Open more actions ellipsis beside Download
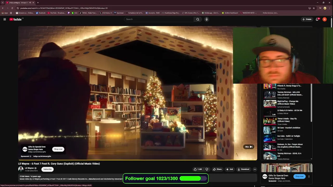The width and height of the screenshot is (333, 187). 255,169
